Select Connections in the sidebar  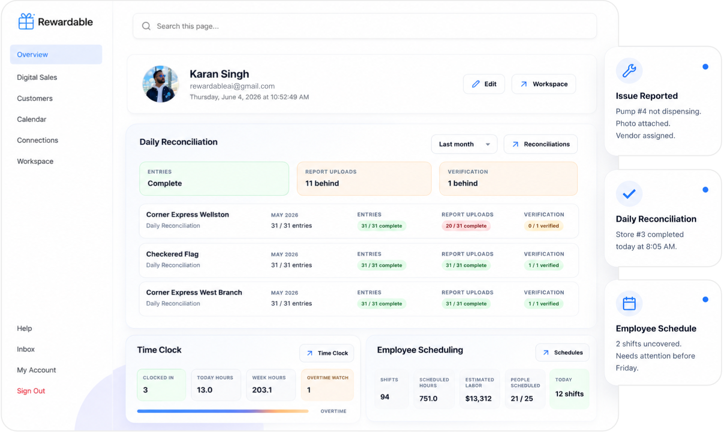coord(37,140)
